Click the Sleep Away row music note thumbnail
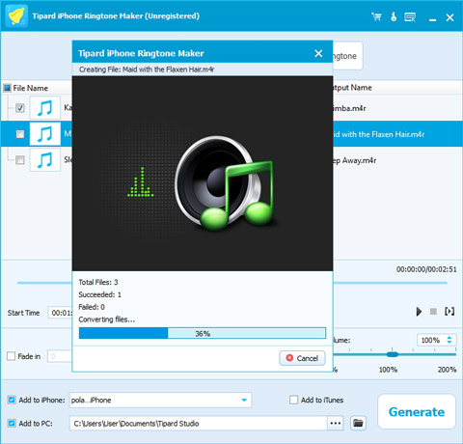Image resolution: width=463 pixels, height=444 pixels. (x=45, y=159)
